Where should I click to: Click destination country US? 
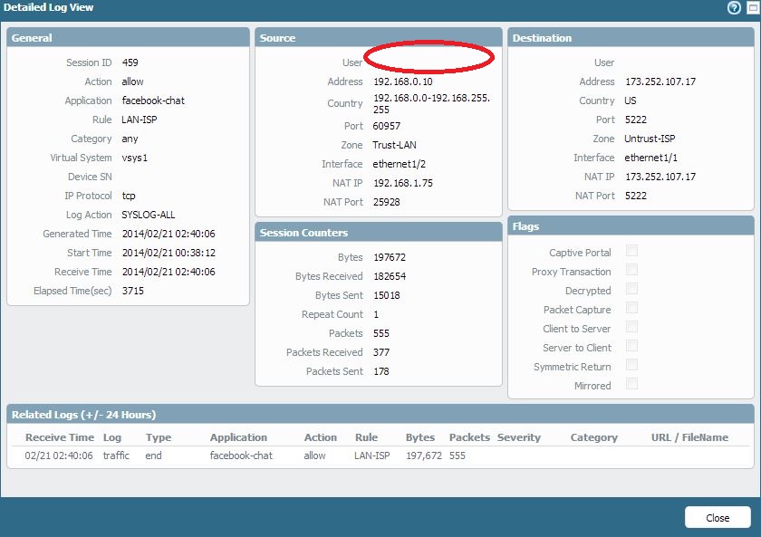point(631,101)
